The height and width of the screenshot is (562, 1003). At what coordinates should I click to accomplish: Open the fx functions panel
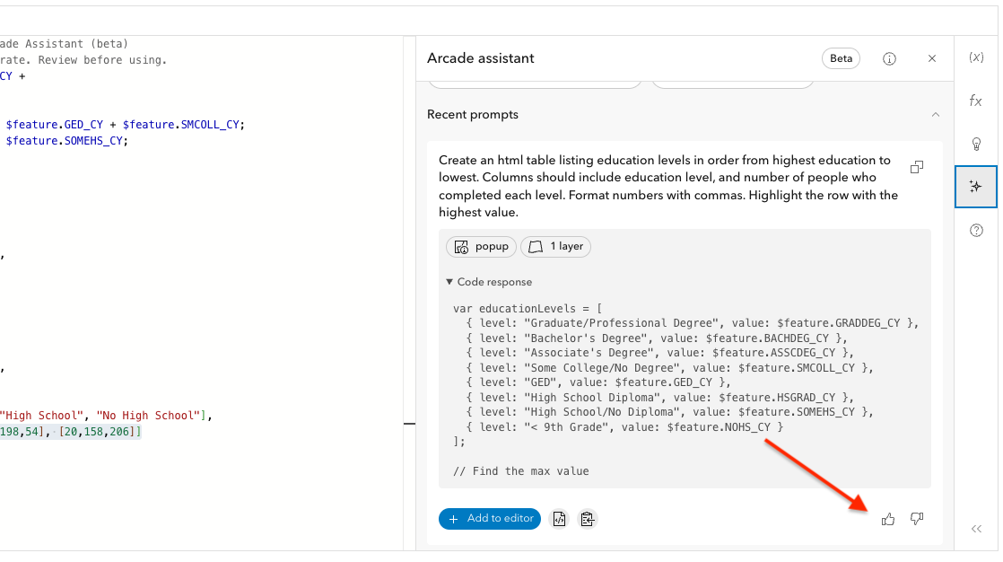(x=976, y=101)
